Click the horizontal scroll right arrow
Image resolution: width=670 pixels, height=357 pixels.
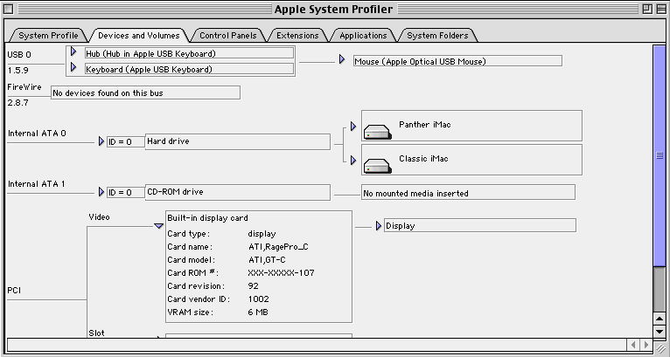tap(646, 345)
